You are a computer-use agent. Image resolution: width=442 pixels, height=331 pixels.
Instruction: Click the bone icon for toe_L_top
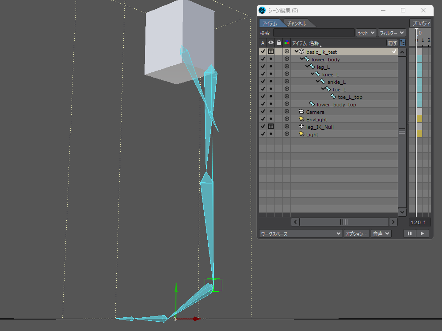tap(333, 97)
